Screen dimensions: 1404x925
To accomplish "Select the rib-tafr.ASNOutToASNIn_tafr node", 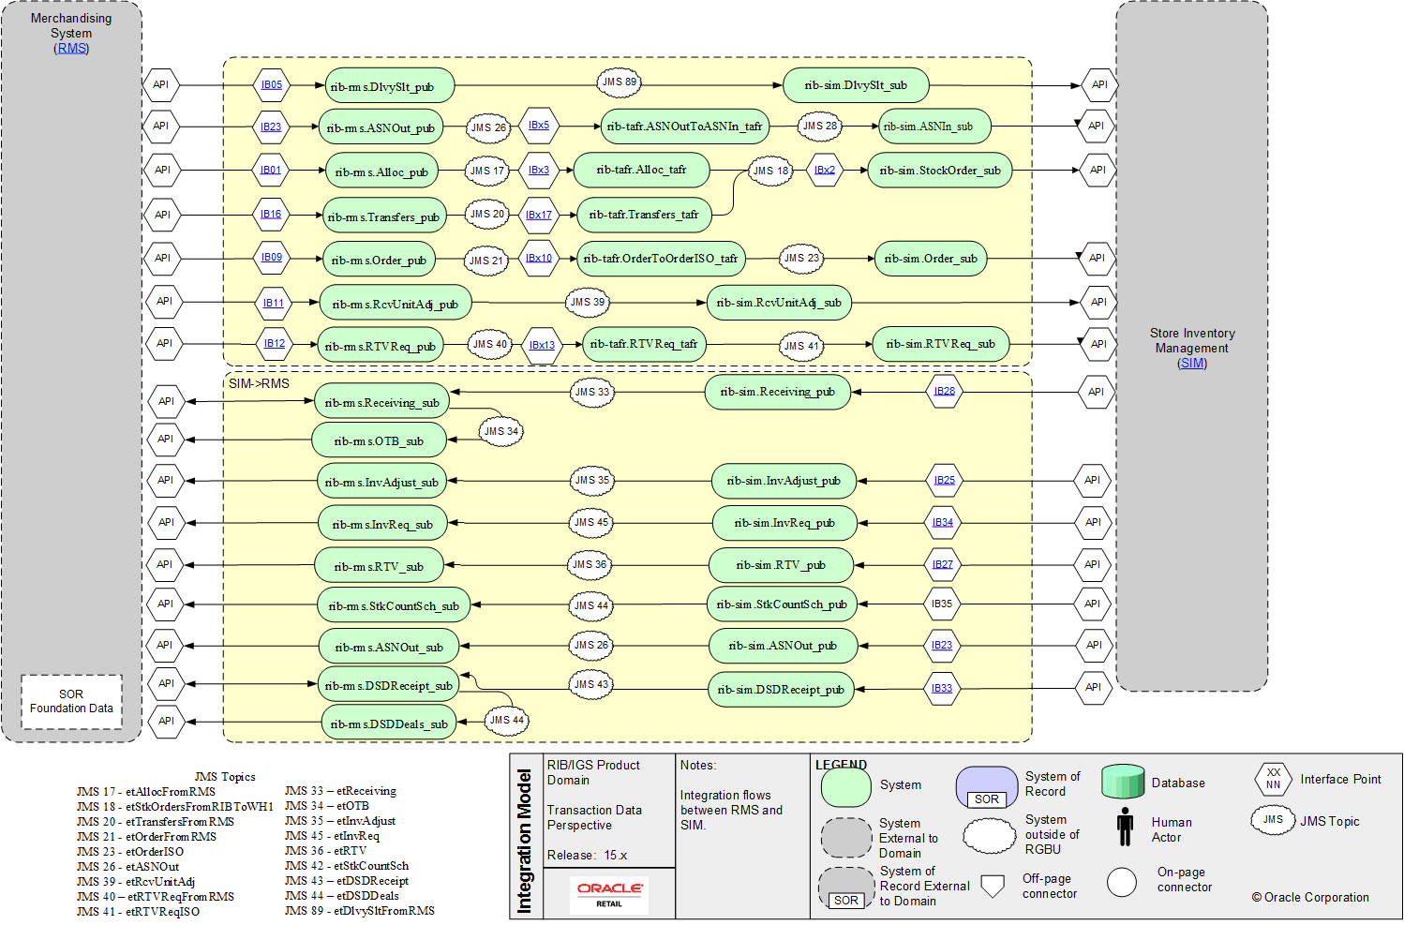I will click(684, 127).
